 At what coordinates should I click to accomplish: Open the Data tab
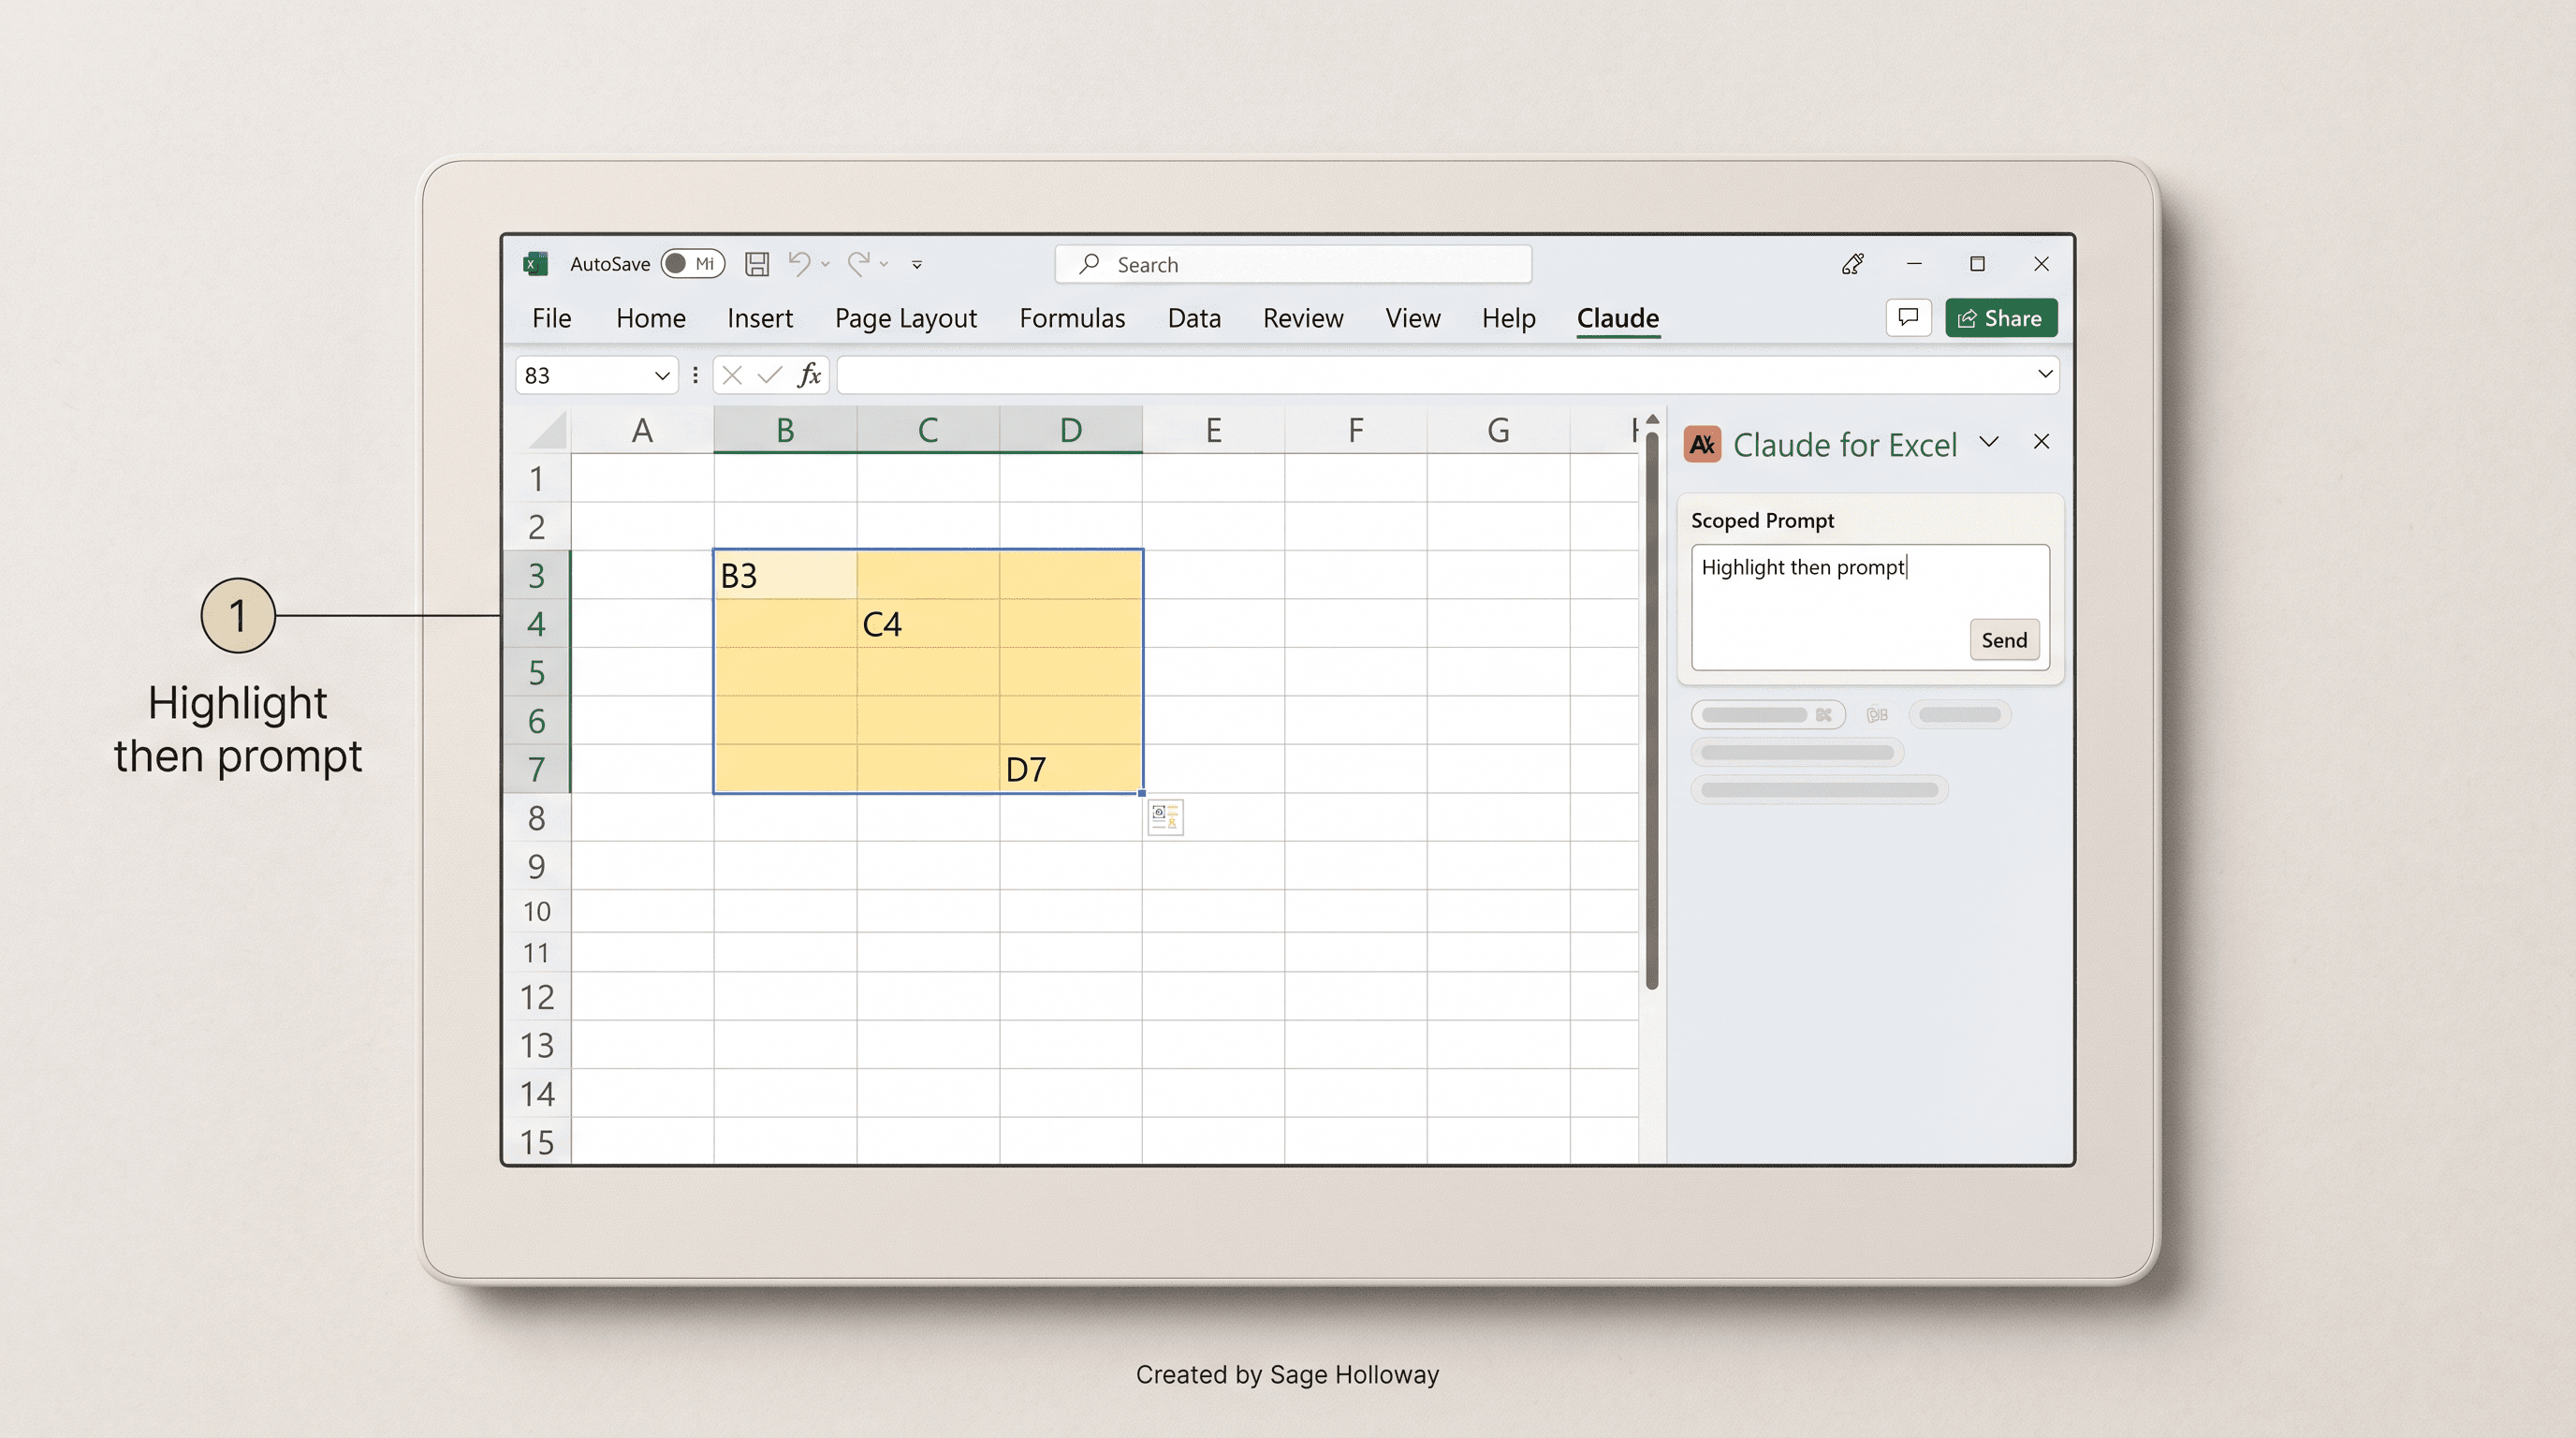pos(1194,318)
